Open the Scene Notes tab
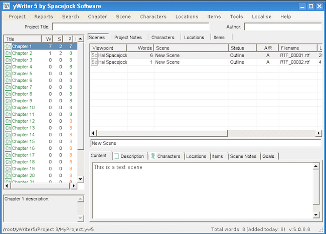326x234 pixels. coord(243,156)
